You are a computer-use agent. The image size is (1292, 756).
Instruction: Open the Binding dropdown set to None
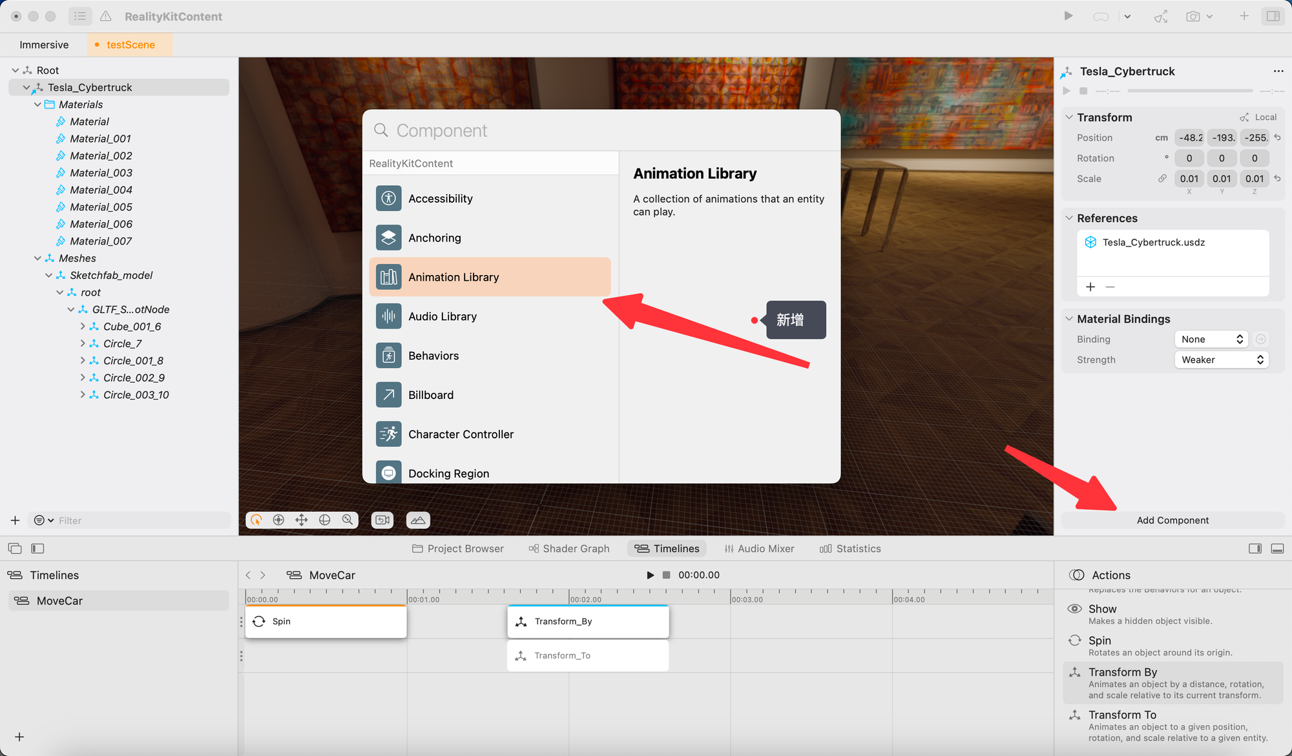pos(1212,339)
